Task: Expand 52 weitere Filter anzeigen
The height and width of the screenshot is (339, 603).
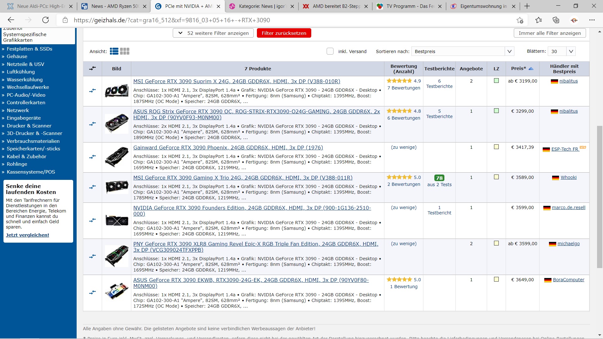Action: 213,33
